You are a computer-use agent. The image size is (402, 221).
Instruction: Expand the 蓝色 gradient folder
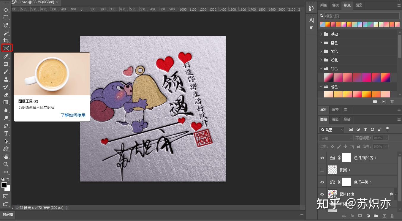coord(321,43)
